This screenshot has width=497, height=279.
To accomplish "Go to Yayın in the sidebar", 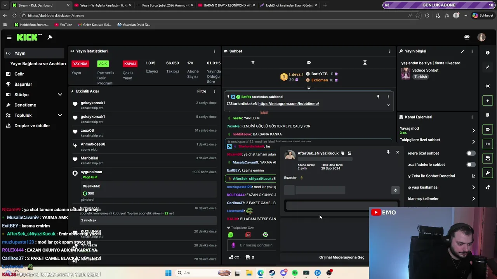I will pyautogui.click(x=34, y=53).
